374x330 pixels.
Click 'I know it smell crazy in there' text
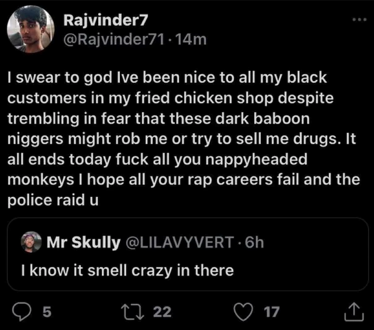click(x=127, y=271)
